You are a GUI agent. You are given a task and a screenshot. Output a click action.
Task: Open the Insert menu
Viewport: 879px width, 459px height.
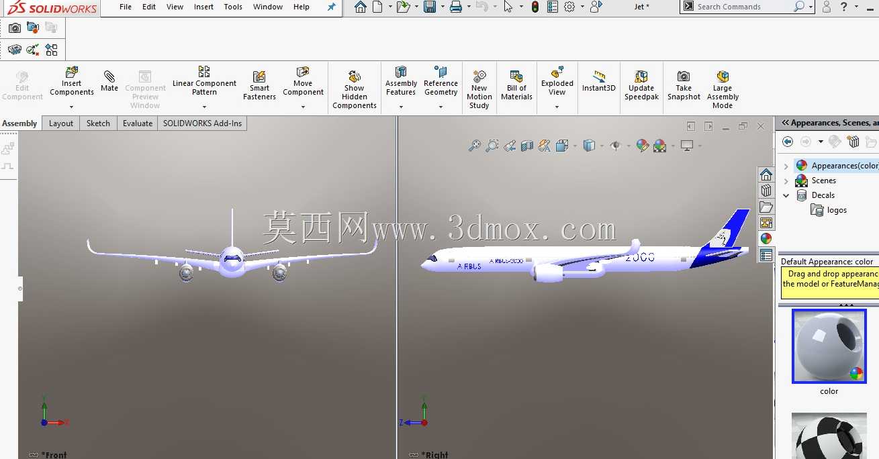pos(203,7)
